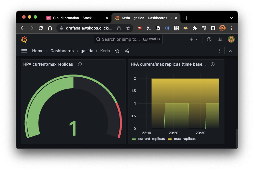The height and width of the screenshot is (170, 254).
Task: Open the gasida folder breadcrumb
Action: point(87,51)
